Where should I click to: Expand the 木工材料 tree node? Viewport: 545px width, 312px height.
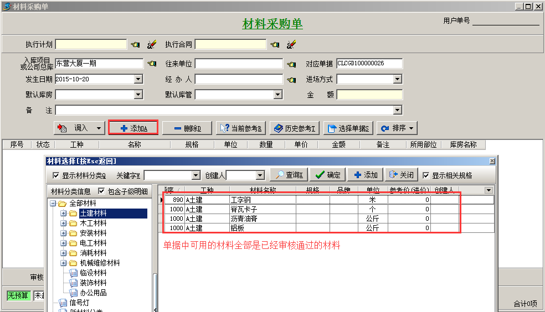pyautogui.click(x=63, y=223)
